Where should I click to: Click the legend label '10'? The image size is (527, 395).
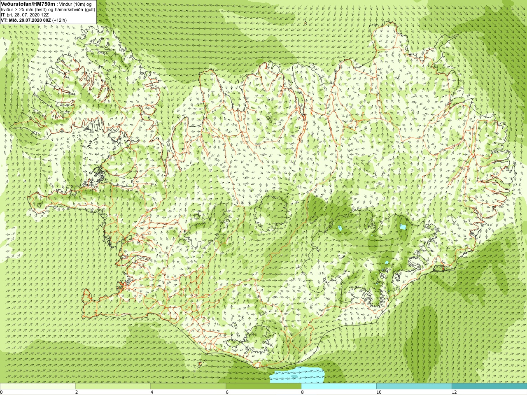pyautogui.click(x=379, y=392)
